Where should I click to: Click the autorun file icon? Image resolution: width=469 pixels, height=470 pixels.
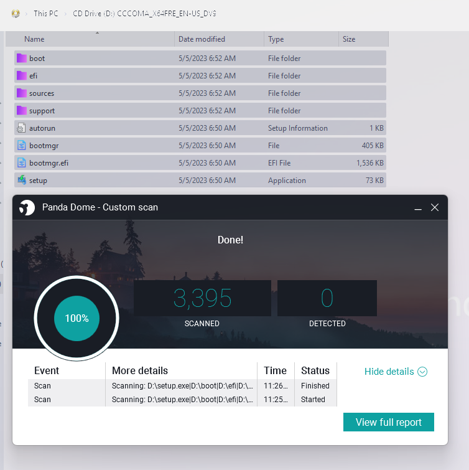tap(21, 128)
